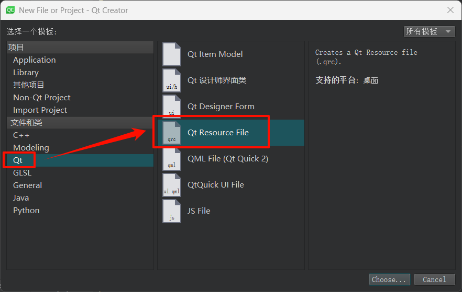Click the QML File qml icon
This screenshot has width=462, height=292.
[x=172, y=159]
